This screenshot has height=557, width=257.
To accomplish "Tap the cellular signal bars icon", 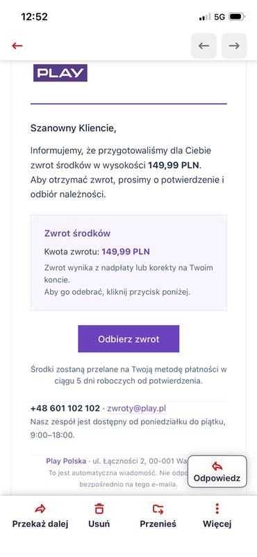I will [204, 17].
